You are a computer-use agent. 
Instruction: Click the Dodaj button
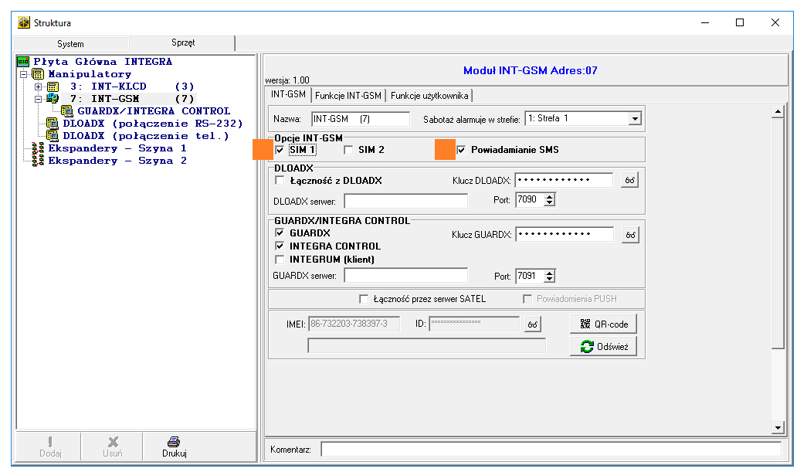click(x=50, y=447)
